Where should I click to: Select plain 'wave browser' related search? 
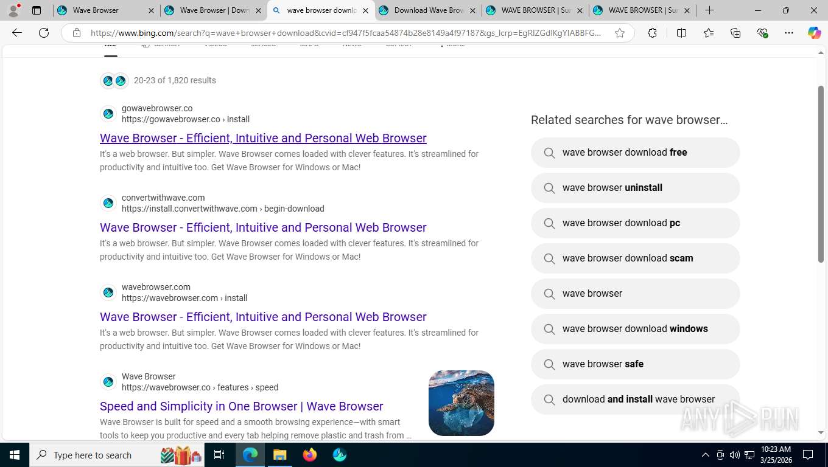tap(635, 294)
